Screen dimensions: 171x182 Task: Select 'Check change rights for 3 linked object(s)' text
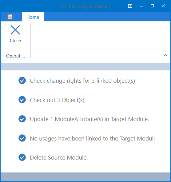click(x=82, y=81)
